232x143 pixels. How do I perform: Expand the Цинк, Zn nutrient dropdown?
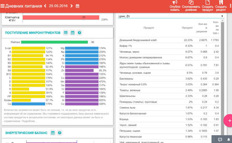point(171,16)
